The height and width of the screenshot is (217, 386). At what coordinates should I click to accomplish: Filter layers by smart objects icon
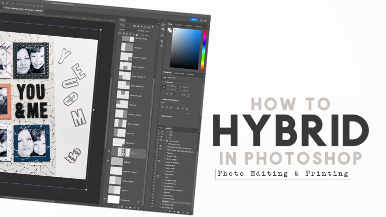click(x=149, y=27)
